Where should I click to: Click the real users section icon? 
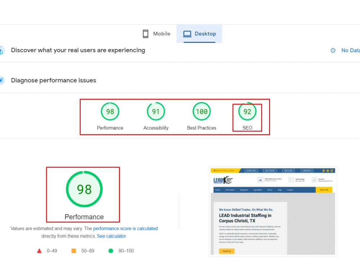pos(2,50)
